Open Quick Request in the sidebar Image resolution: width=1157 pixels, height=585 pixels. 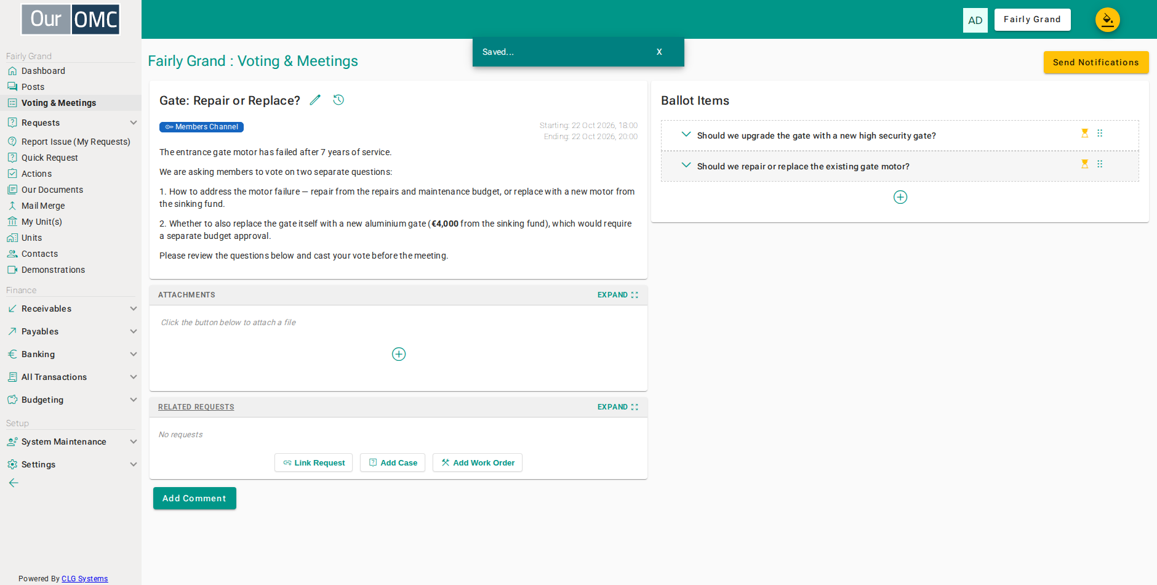pyautogui.click(x=49, y=158)
